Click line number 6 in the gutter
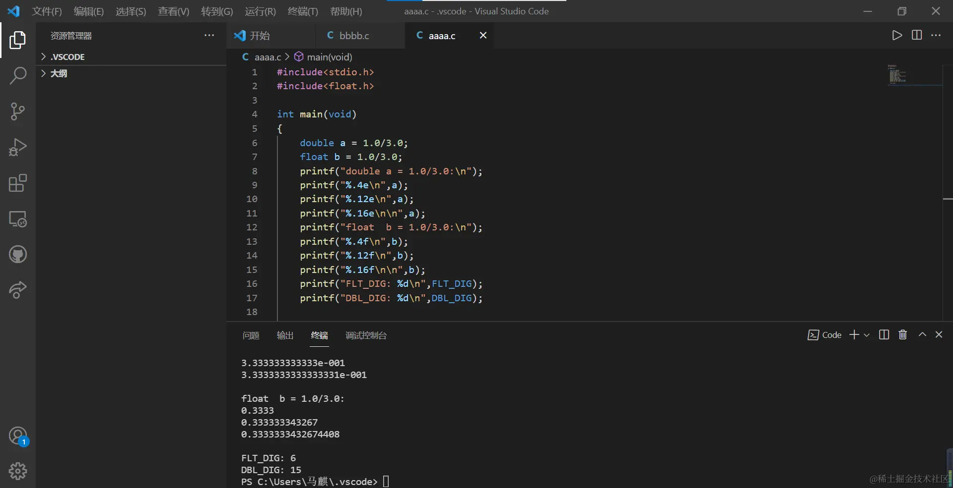Screen dimensions: 953x488 pos(255,143)
